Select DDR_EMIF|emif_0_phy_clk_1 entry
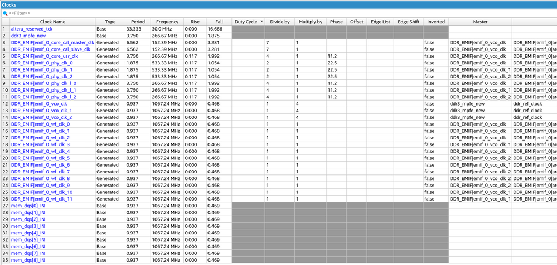Screen dimensions: 557x265 tap(42, 69)
